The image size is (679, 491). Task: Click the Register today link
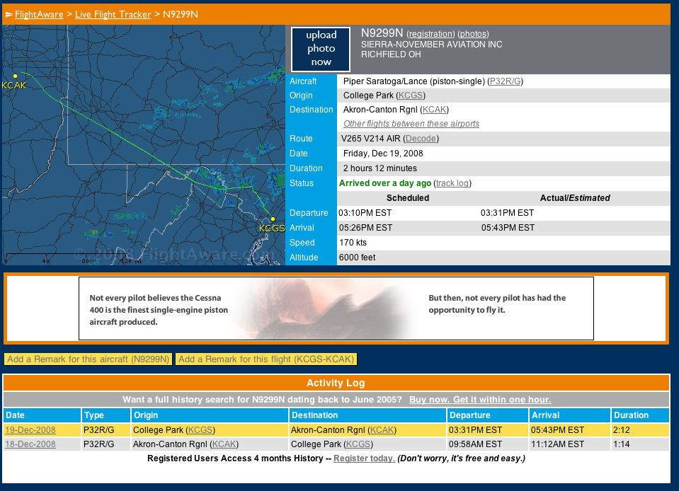(364, 458)
